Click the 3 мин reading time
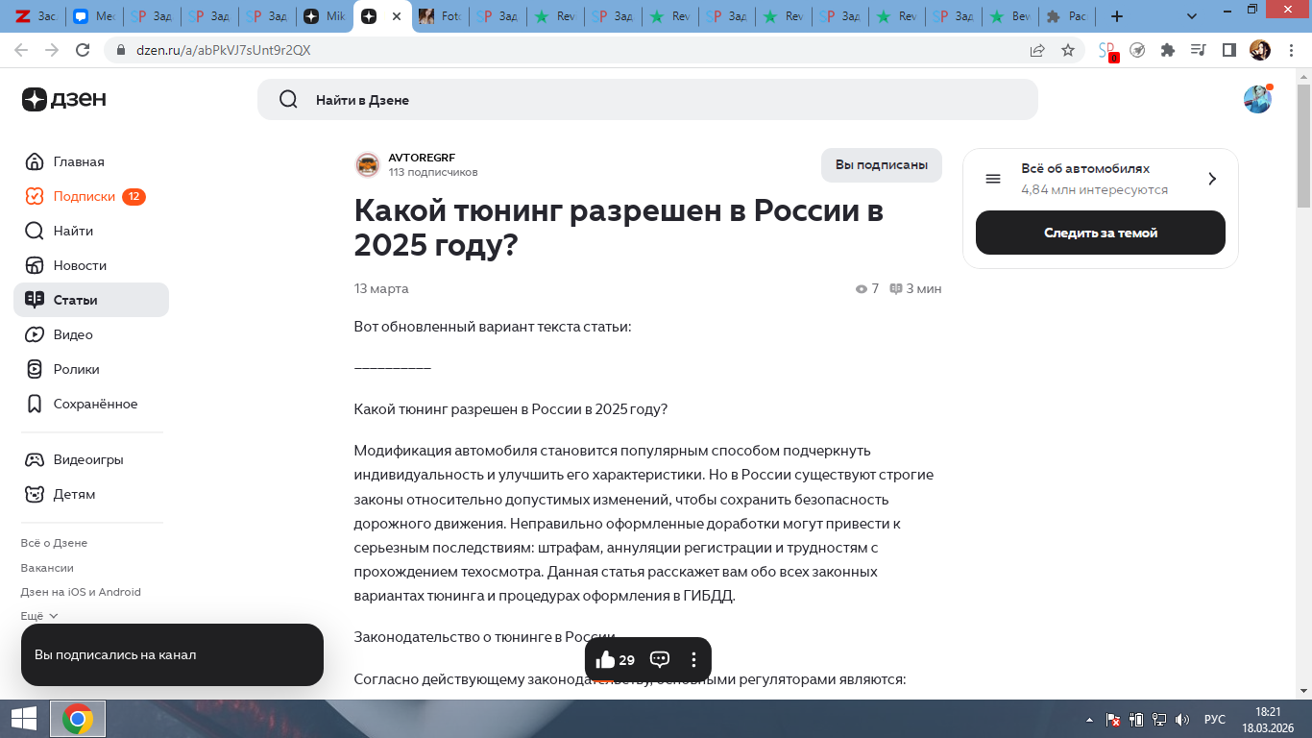This screenshot has width=1312, height=738. (x=915, y=288)
